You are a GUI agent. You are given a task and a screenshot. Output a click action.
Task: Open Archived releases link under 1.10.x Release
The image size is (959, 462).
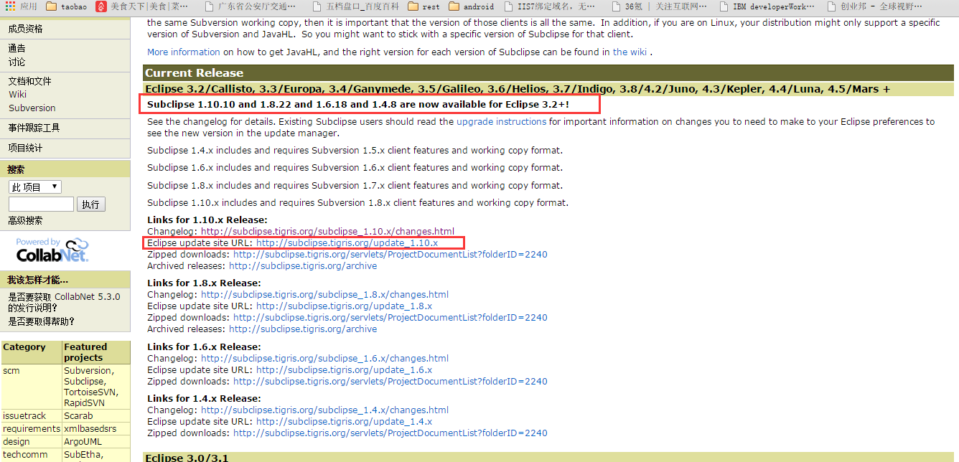[303, 265]
